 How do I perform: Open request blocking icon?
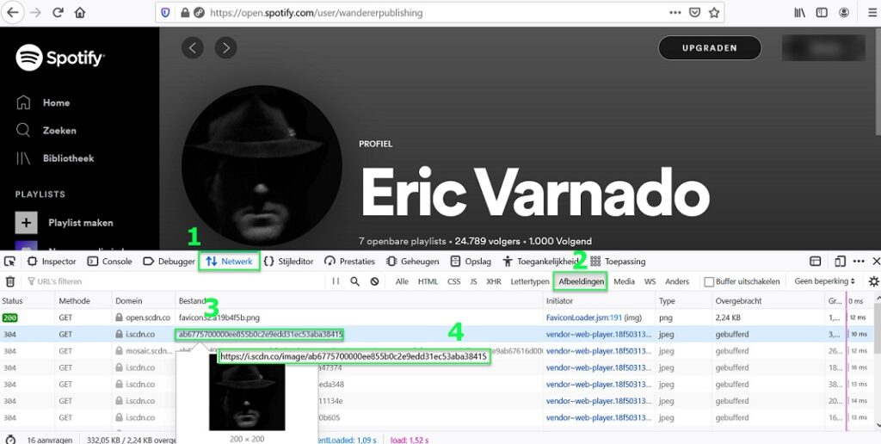click(374, 281)
